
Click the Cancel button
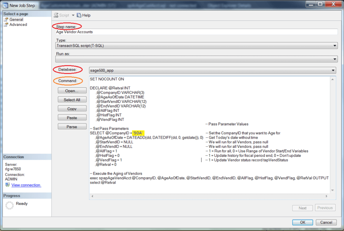(x=326, y=222)
